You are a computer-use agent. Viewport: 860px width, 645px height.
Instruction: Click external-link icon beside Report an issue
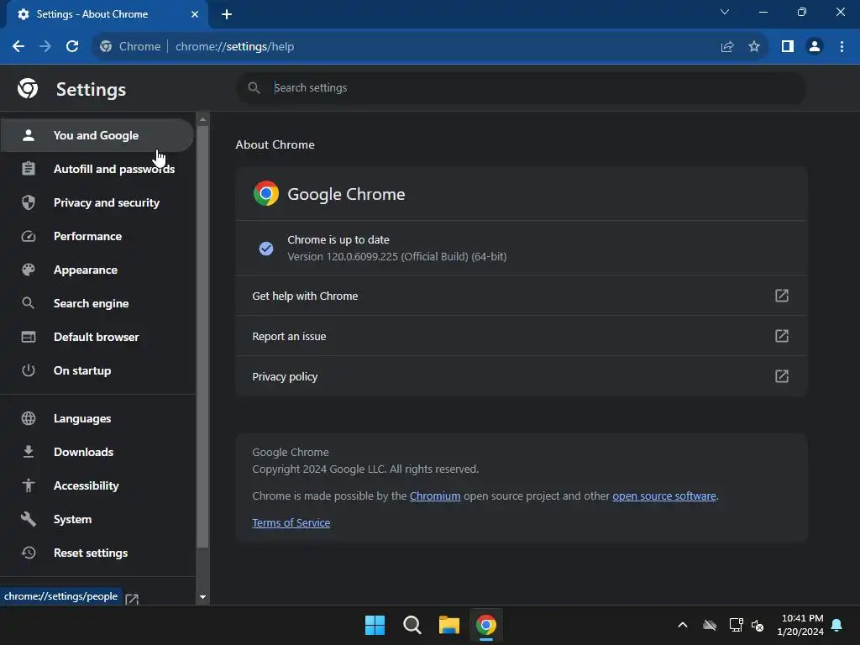(x=782, y=336)
